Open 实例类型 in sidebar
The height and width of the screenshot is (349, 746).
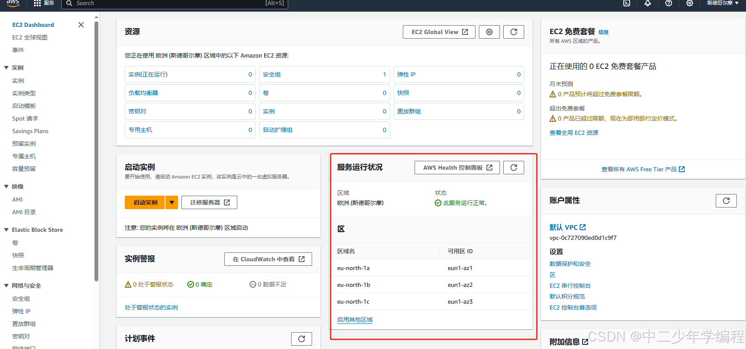(24, 93)
